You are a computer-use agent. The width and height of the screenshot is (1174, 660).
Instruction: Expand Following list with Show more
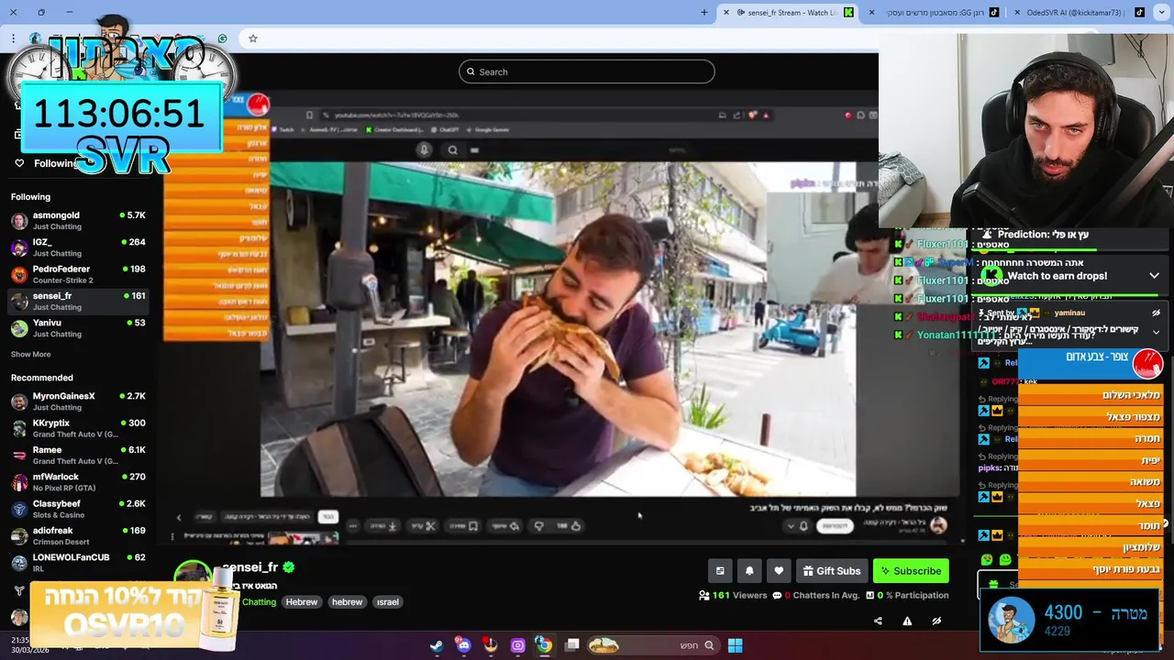click(30, 354)
